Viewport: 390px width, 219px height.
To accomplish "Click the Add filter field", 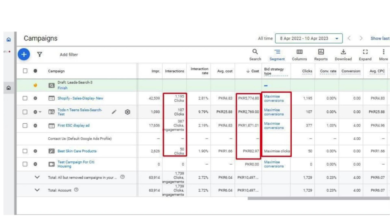I will tap(69, 54).
